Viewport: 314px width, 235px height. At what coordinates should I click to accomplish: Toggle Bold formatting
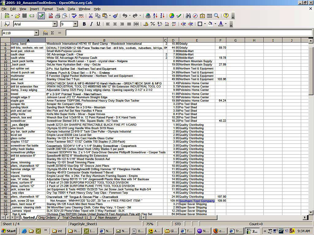[x=84, y=24]
